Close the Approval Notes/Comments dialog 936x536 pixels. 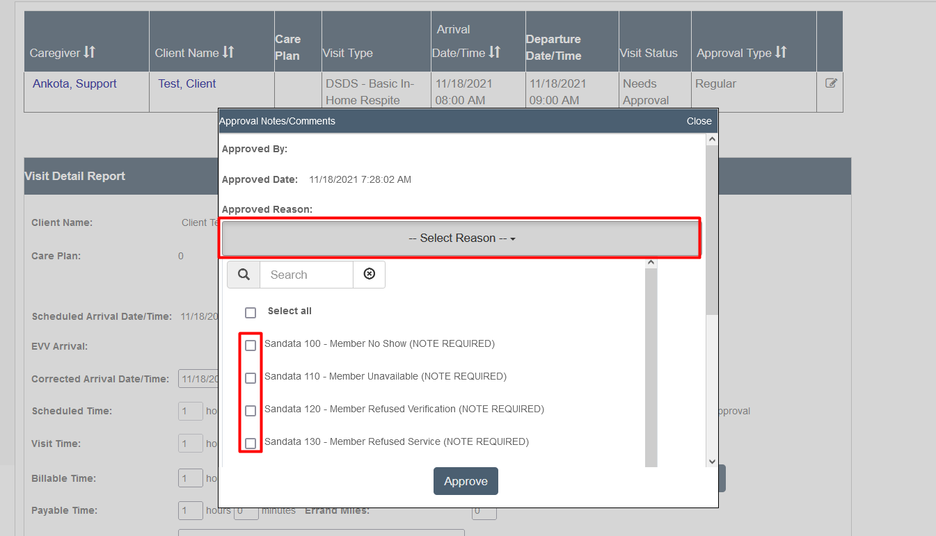pyautogui.click(x=699, y=120)
